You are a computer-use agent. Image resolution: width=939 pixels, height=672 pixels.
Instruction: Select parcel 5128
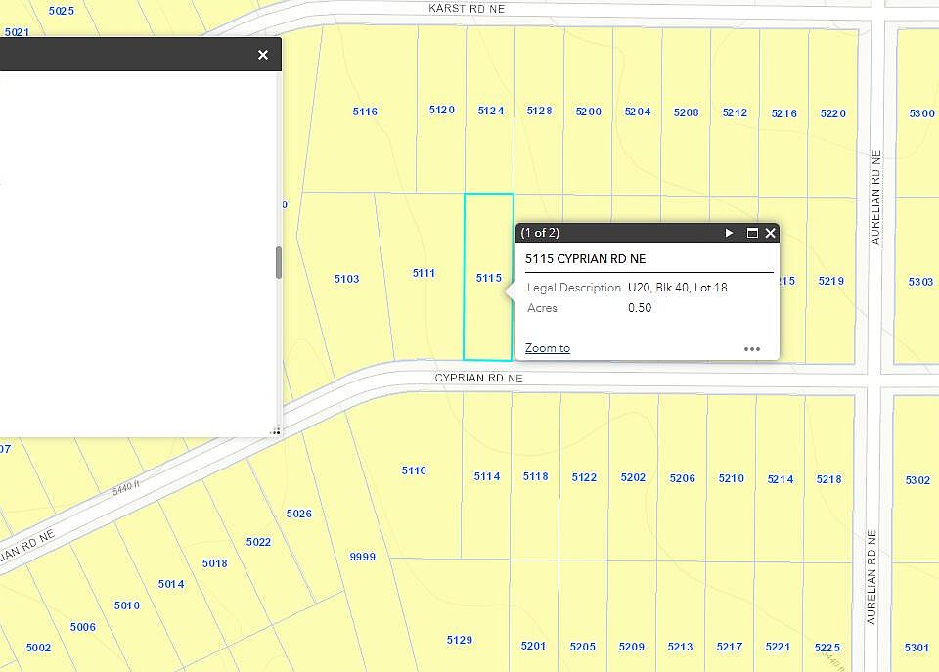[539, 111]
